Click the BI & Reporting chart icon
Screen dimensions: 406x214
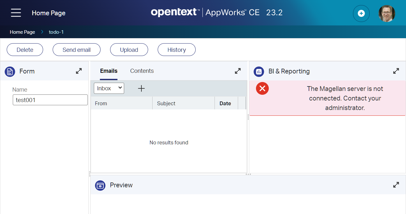pos(259,72)
